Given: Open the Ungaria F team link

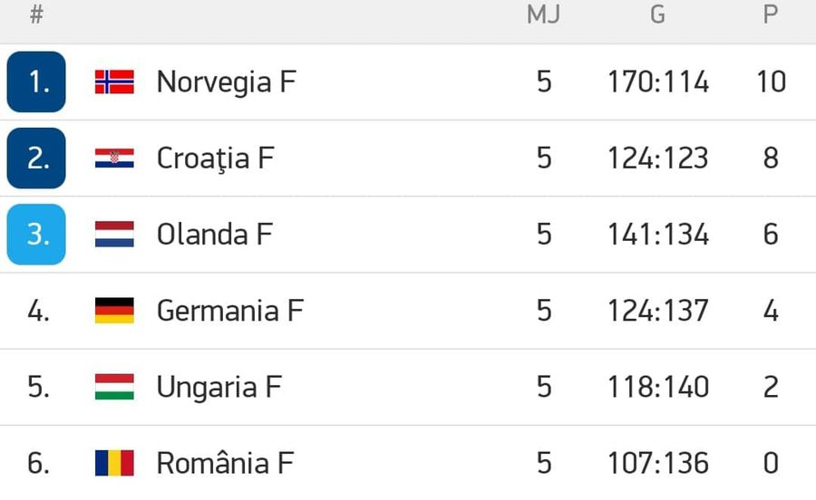Looking at the screenshot, I should [219, 387].
